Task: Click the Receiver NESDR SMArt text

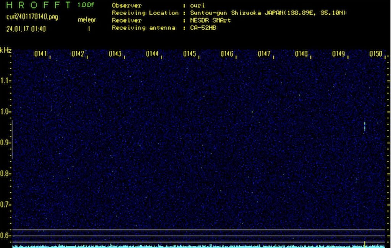Action: point(171,21)
